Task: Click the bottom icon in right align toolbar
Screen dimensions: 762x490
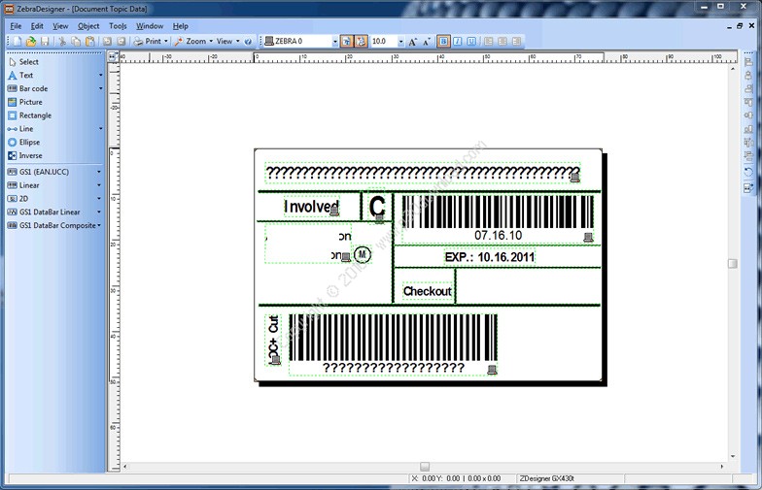Action: tap(748, 188)
